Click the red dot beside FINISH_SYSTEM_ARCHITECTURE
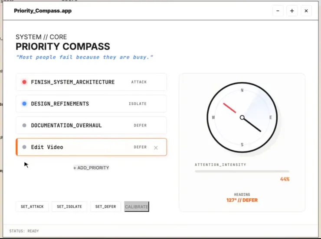Screen dimensions: 321x239 [24, 82]
